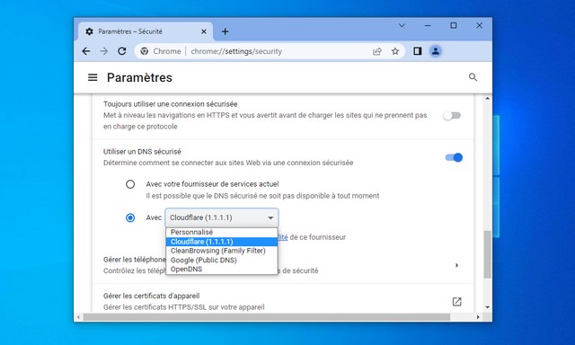Expand the Gérer les téléphones row arrow
This screenshot has width=575, height=345.
click(x=456, y=265)
